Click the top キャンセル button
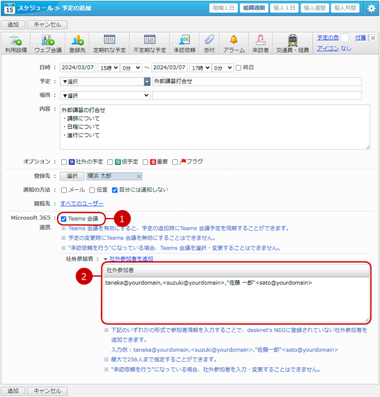This screenshot has height=397, width=380. [x=47, y=25]
